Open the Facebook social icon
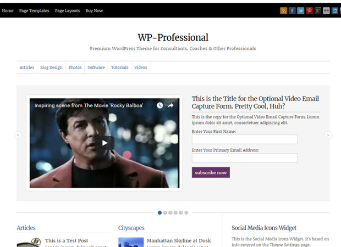Screen dimensions: 341x247 292,10
